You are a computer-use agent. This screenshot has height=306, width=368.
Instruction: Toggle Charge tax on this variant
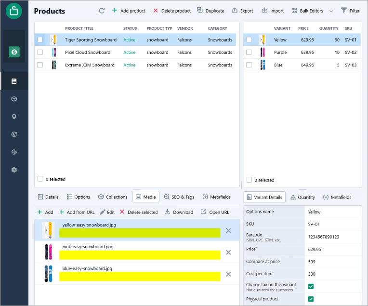311,287
